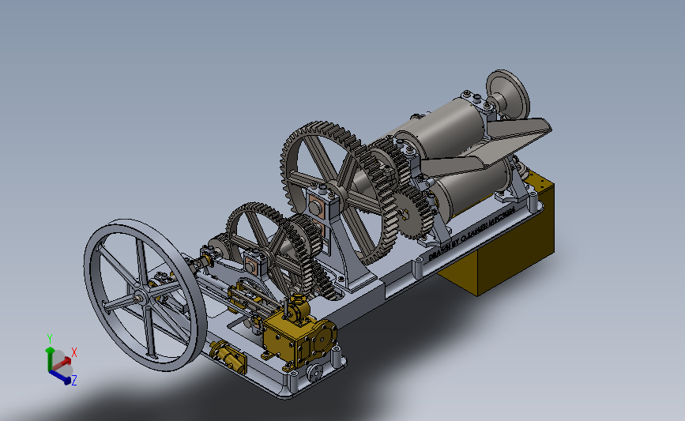This screenshot has height=421, width=685.
Task: Select the large spoked flywheel at front left
Action: (x=145, y=295)
